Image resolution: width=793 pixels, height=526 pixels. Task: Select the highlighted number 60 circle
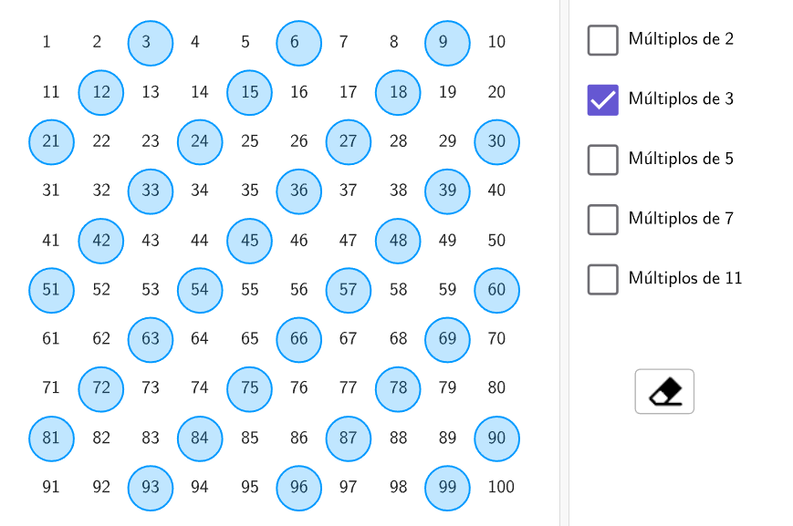click(x=496, y=291)
